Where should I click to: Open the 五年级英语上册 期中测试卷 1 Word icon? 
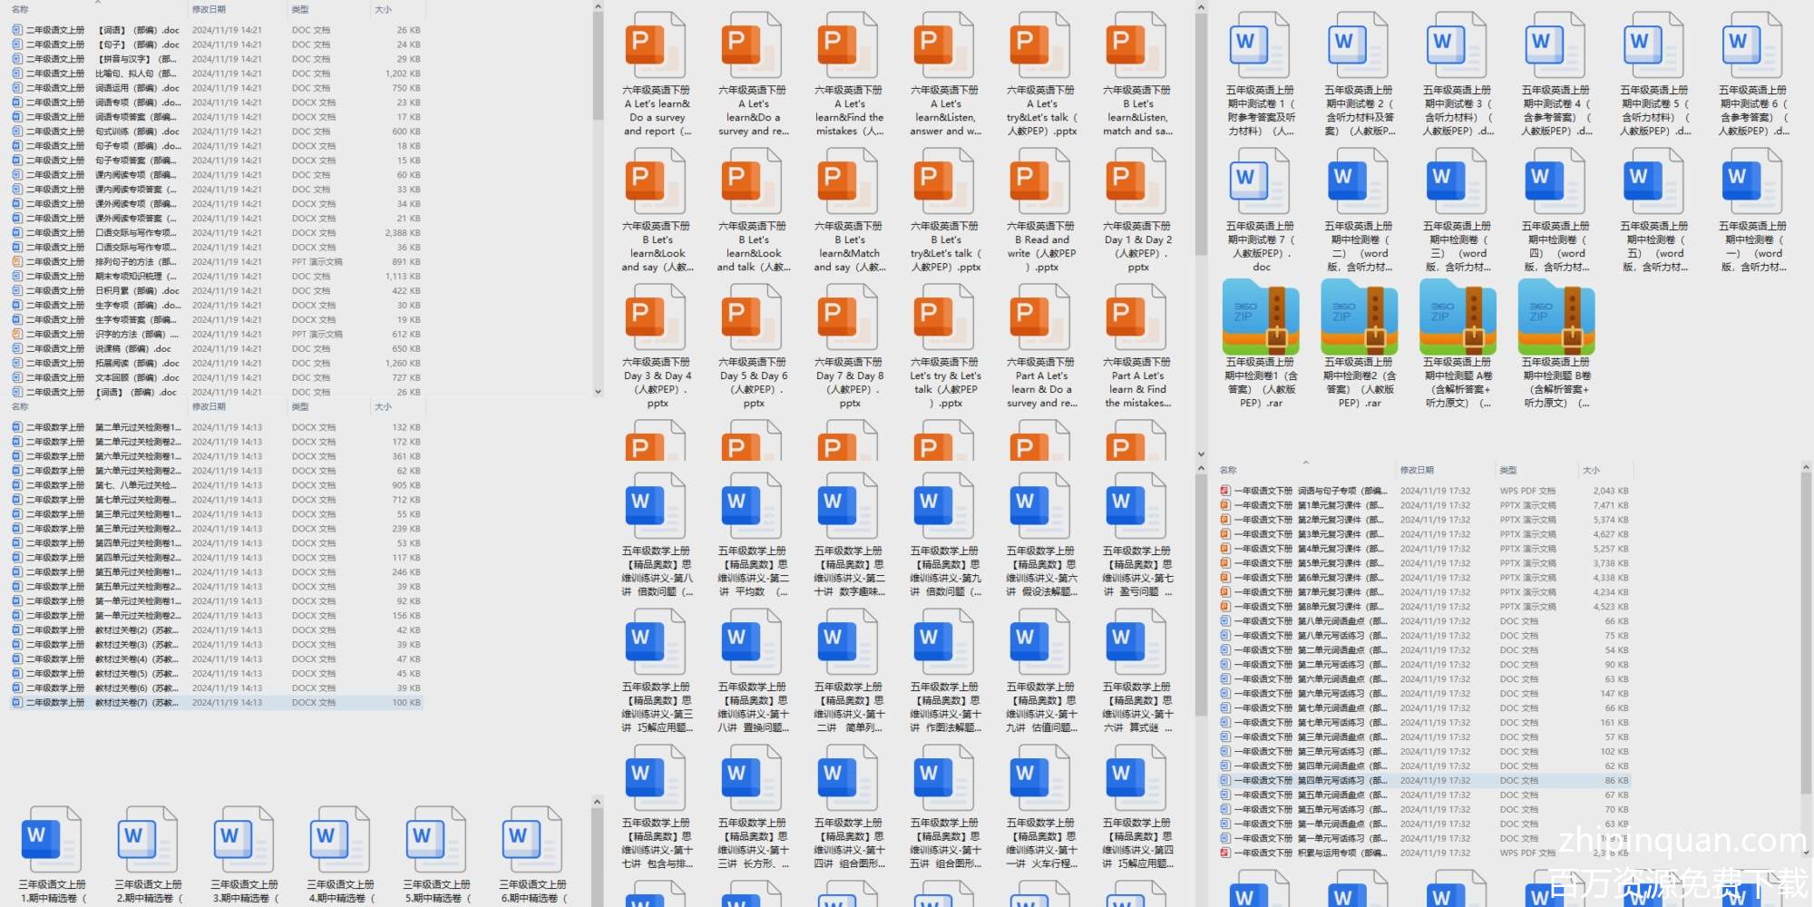(1261, 45)
